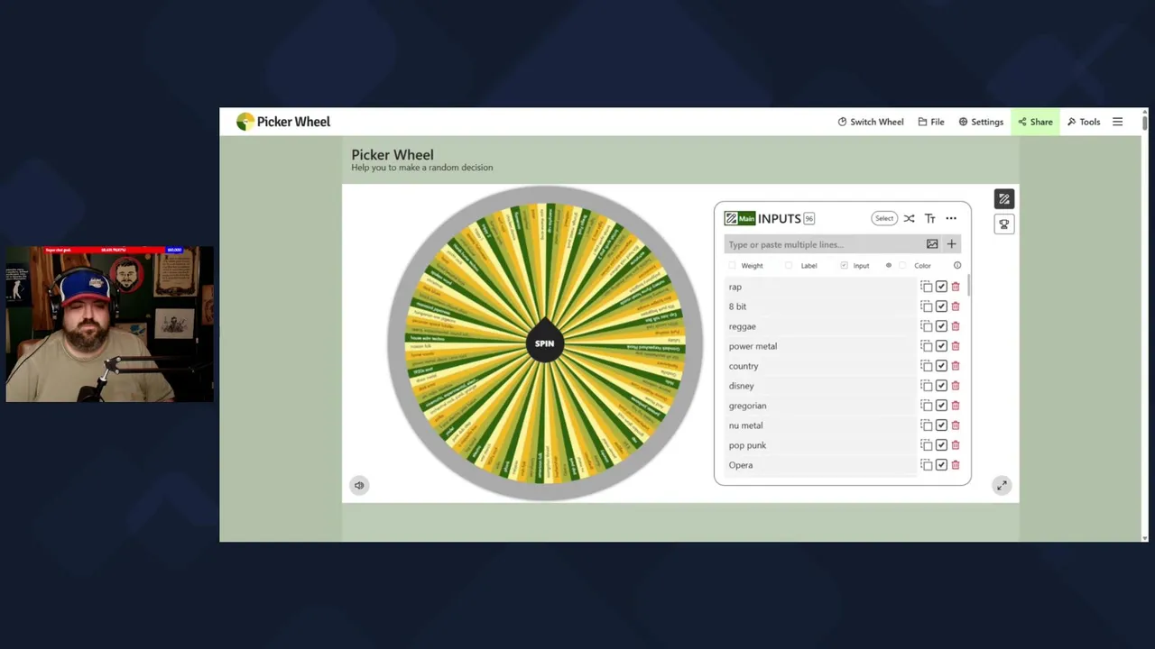Viewport: 1155px width, 649px height.
Task: Delete the country input
Action: tap(956, 366)
